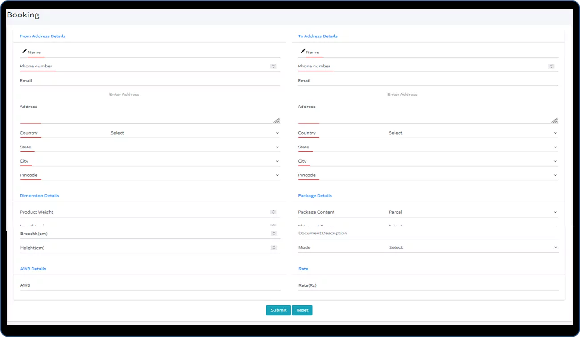Screen dimensions: 580x337
Task: Click the From Email input field
Action: (149, 81)
